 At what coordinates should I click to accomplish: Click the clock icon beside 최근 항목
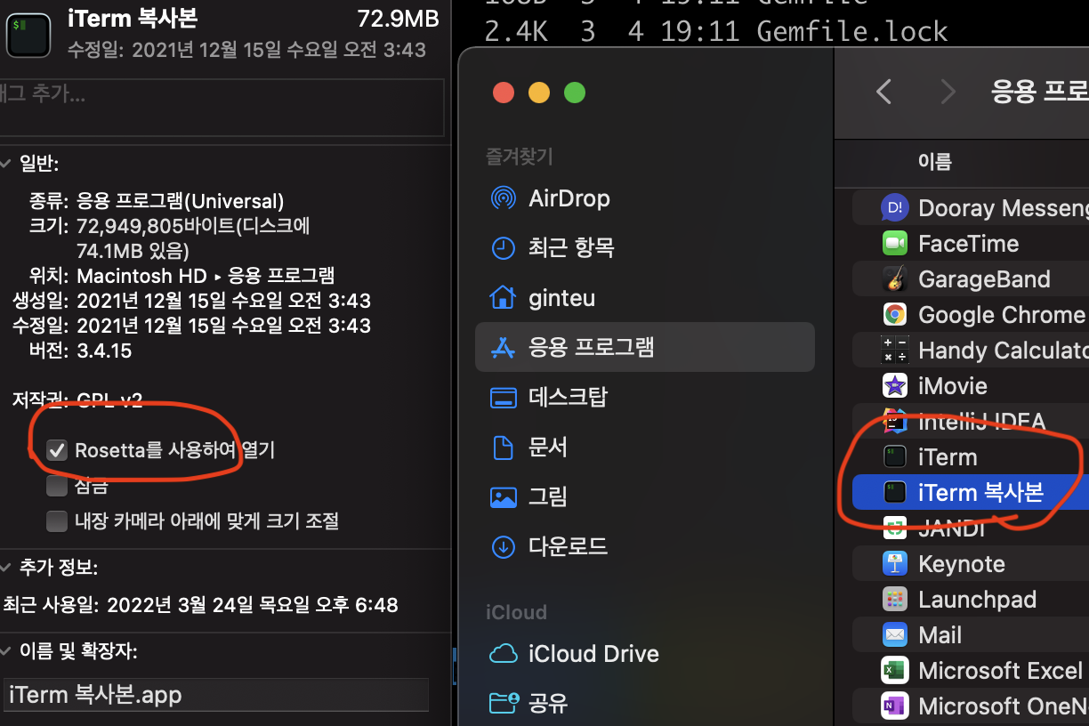point(504,247)
